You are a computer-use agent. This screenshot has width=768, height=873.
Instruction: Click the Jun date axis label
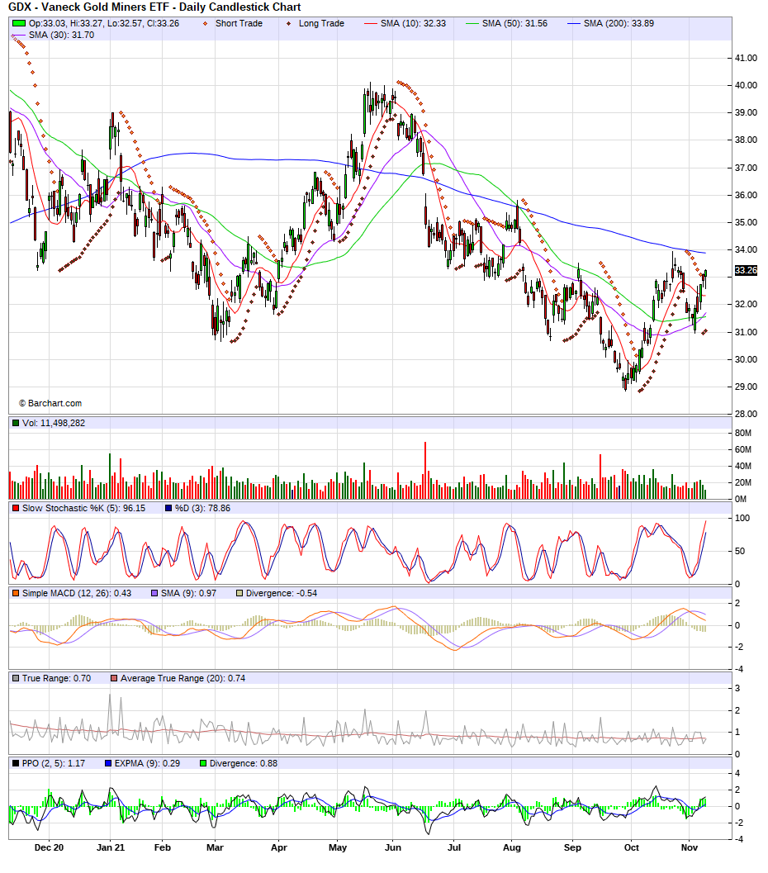point(393,848)
